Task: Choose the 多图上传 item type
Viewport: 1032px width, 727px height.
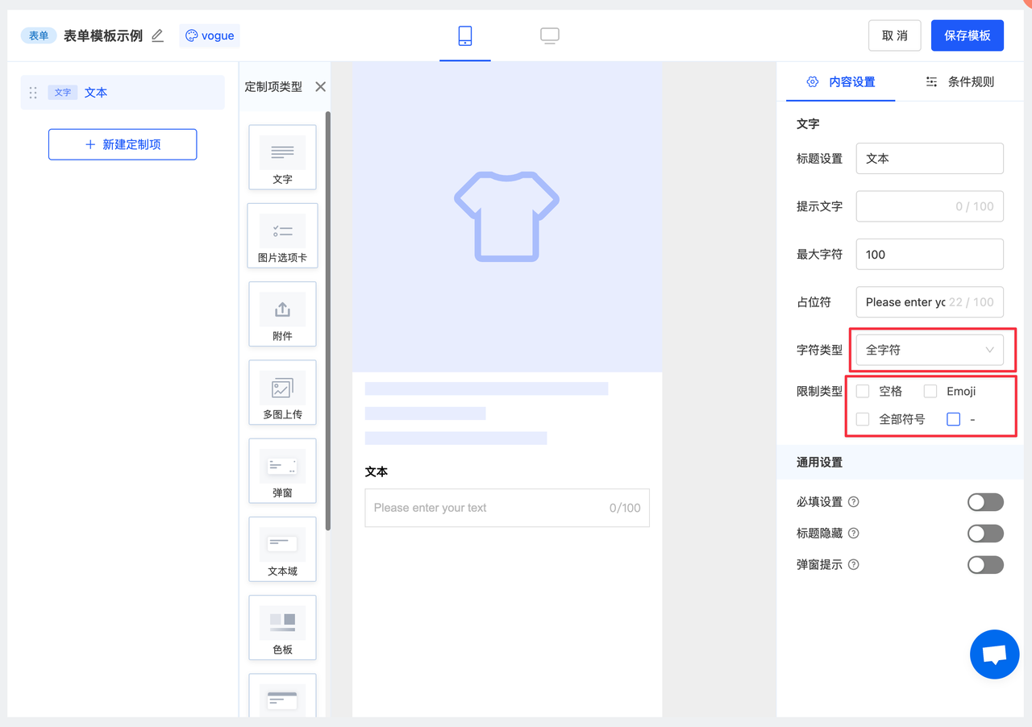Action: 282,392
